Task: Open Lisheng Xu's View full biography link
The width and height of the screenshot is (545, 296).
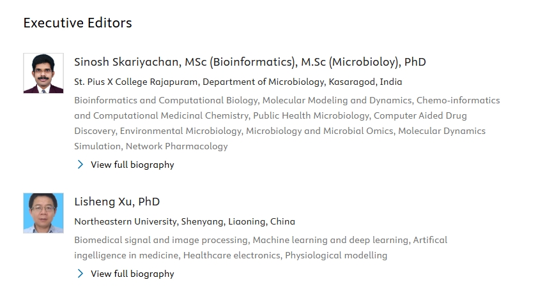Action: tap(132, 274)
